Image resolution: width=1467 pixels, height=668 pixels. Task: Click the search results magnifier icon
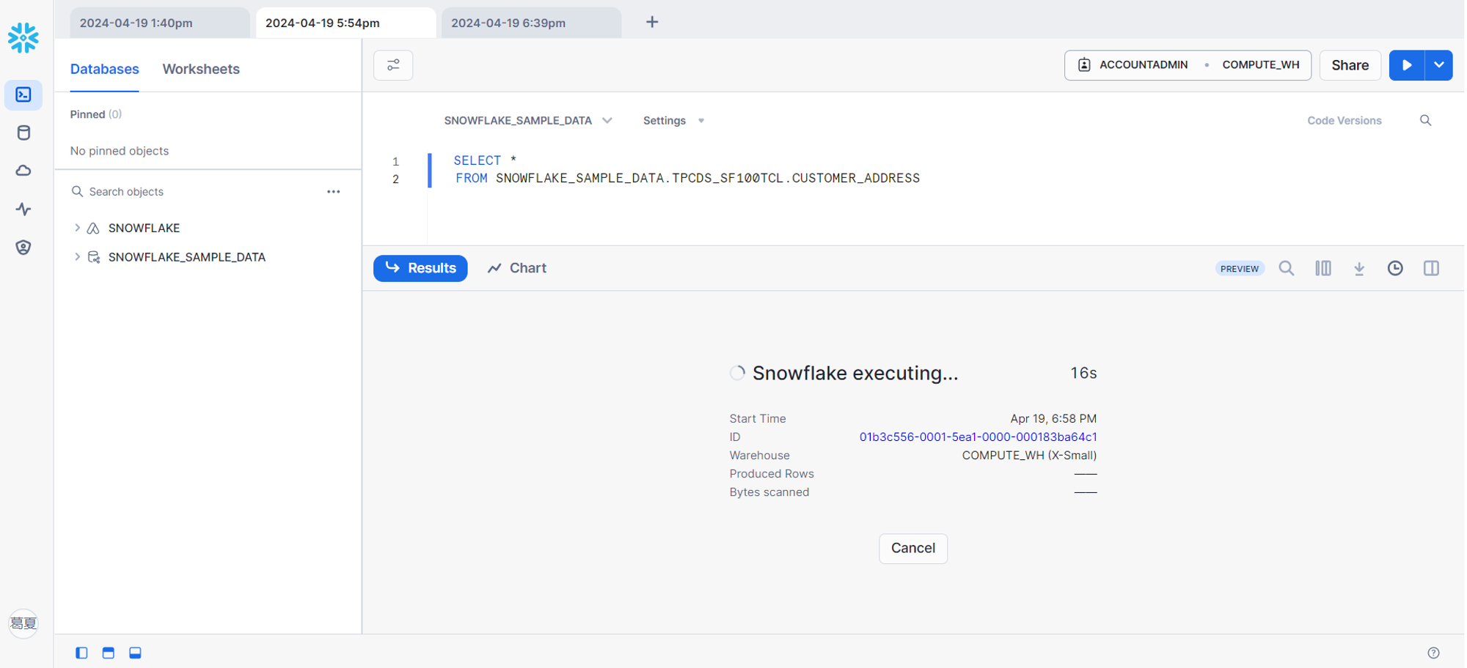1286,269
